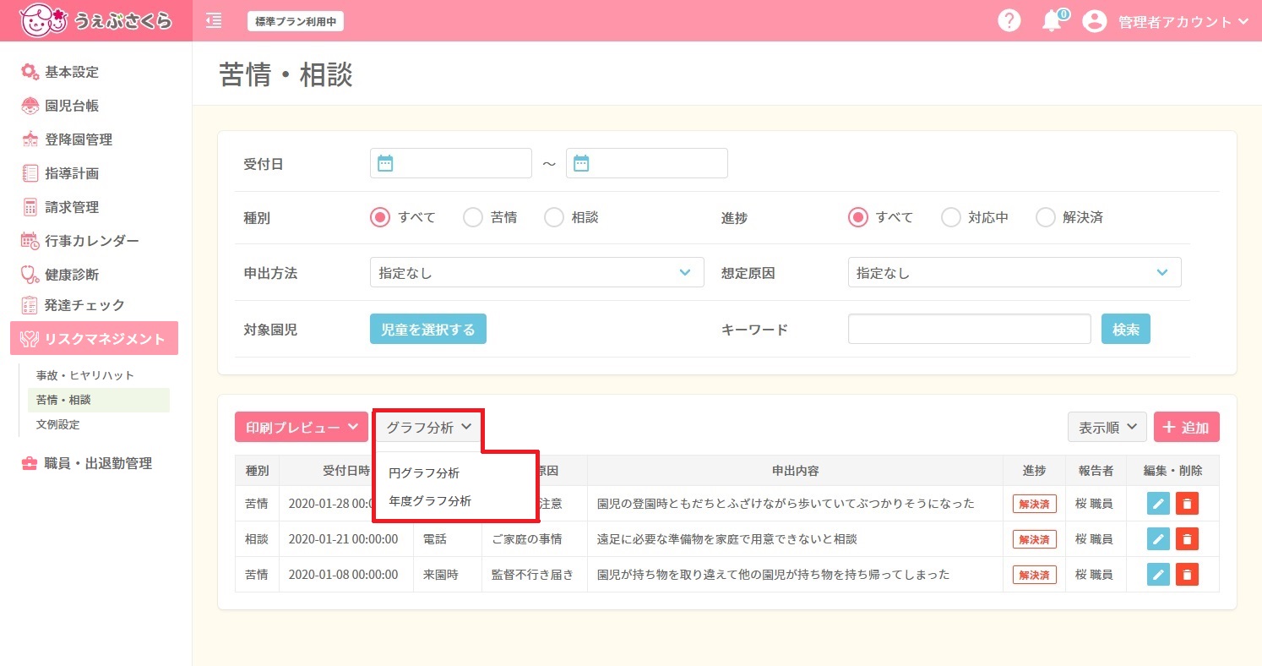Viewport: 1262px width, 666px height.
Task: Click the start 受付日 date input
Action: (451, 163)
